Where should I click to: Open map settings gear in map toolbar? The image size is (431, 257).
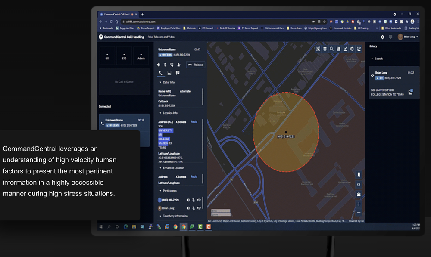click(352, 49)
